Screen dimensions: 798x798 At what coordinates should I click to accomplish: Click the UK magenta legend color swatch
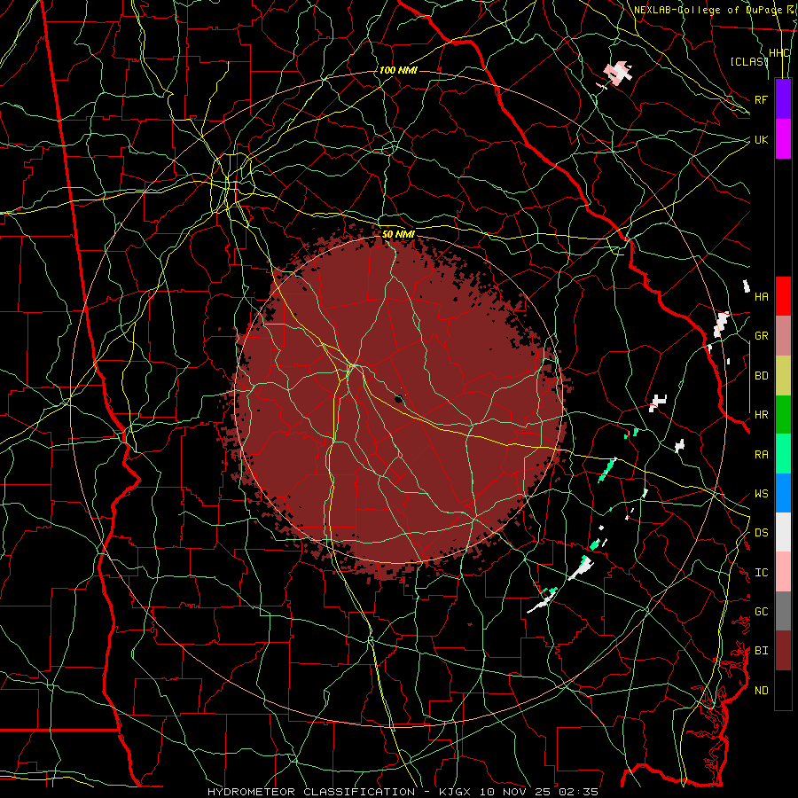point(783,139)
